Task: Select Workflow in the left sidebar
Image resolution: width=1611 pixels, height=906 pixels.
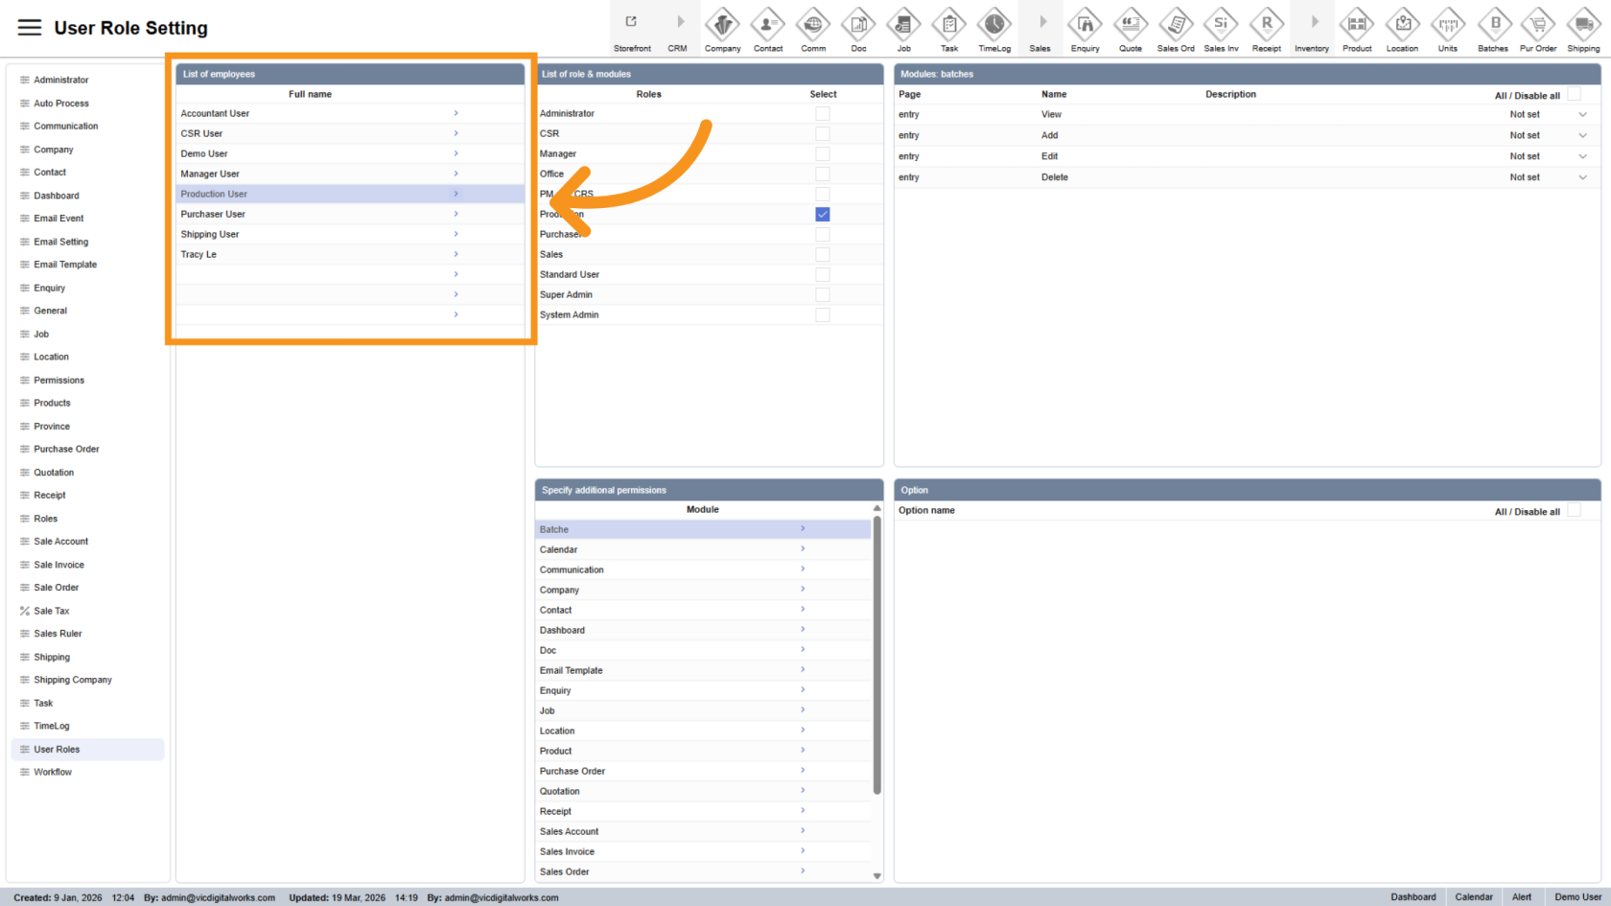Action: 53,772
